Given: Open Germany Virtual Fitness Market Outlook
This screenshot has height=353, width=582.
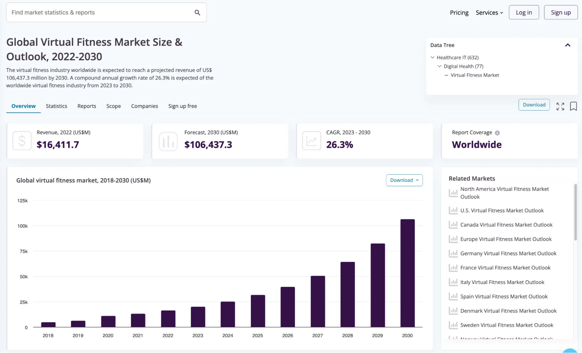Looking at the screenshot, I should click(508, 253).
